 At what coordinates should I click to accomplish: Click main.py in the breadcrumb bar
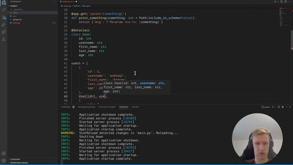[67, 6]
